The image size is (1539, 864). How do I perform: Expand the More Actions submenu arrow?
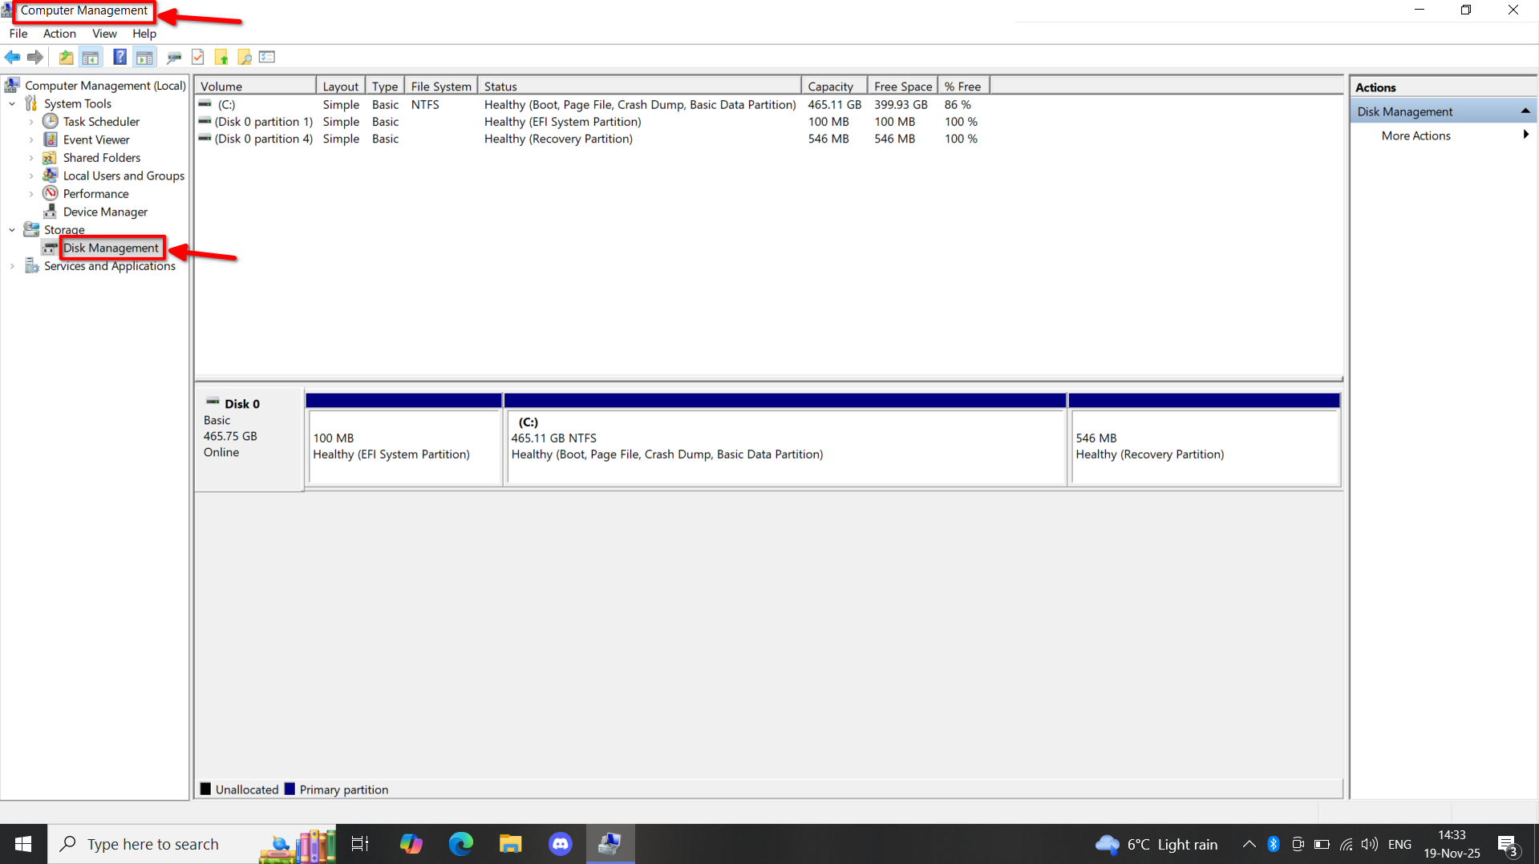[1525, 135]
